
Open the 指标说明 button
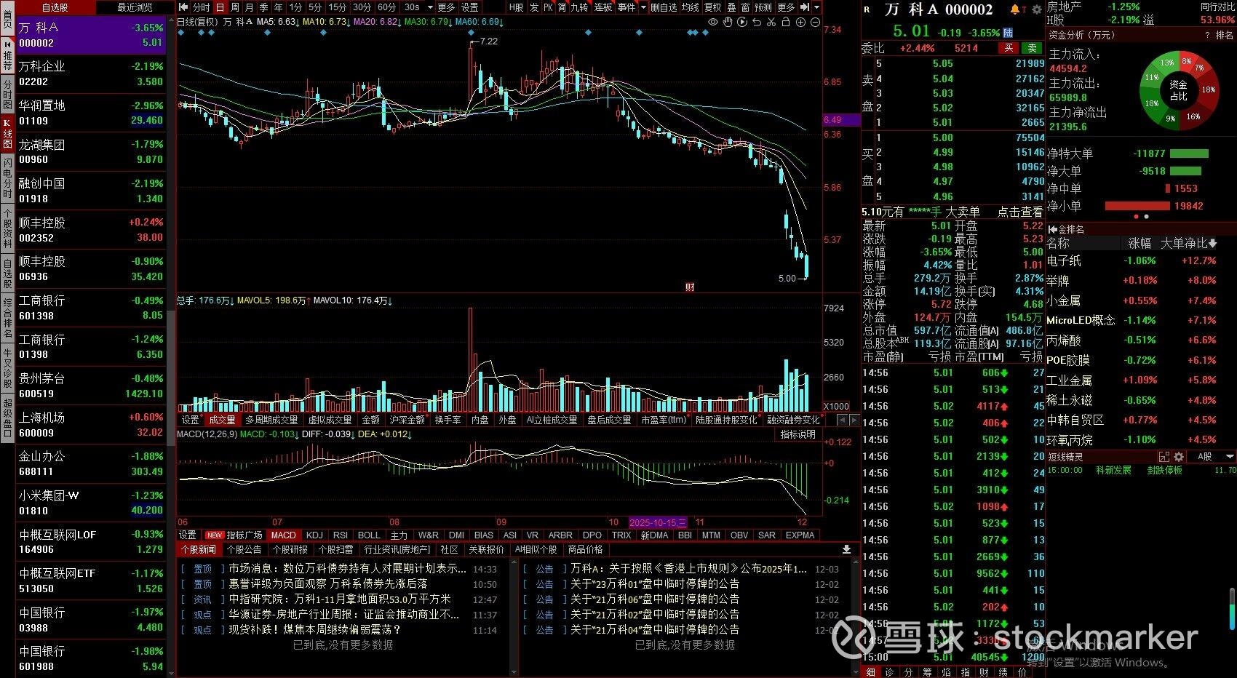[798, 434]
